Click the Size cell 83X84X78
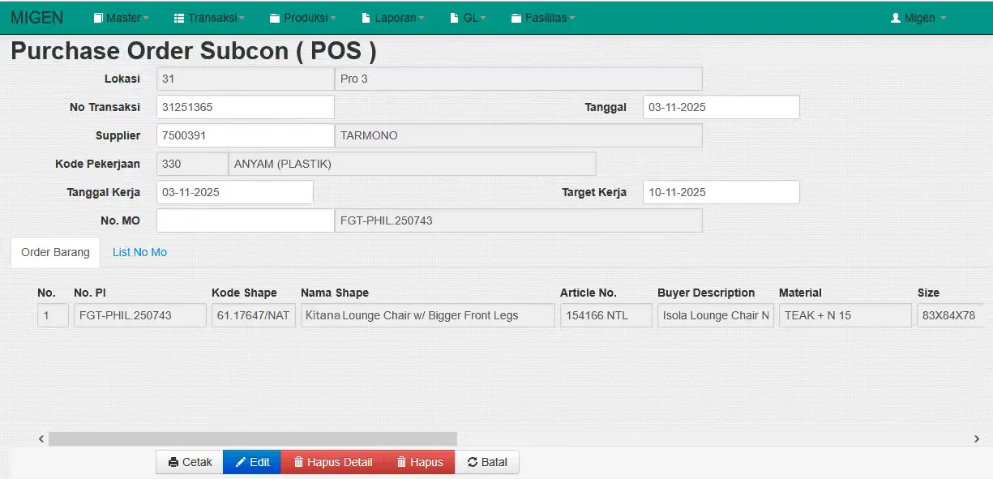The height and width of the screenshot is (479, 993). [948, 315]
